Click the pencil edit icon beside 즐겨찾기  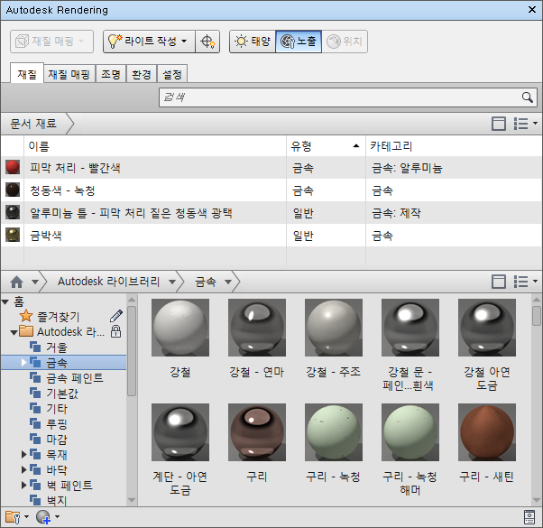[x=116, y=316]
